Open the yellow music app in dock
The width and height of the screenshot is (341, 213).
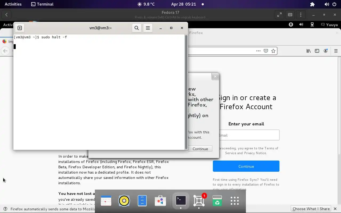click(124, 201)
